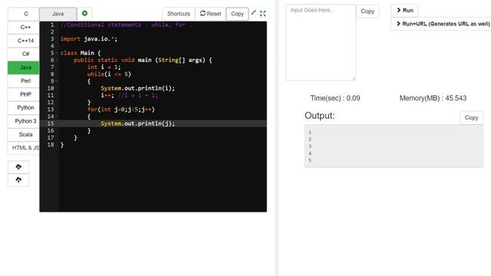Image resolution: width=491 pixels, height=276 pixels.
Task: Open the Shortcuts button
Action: coord(179,14)
